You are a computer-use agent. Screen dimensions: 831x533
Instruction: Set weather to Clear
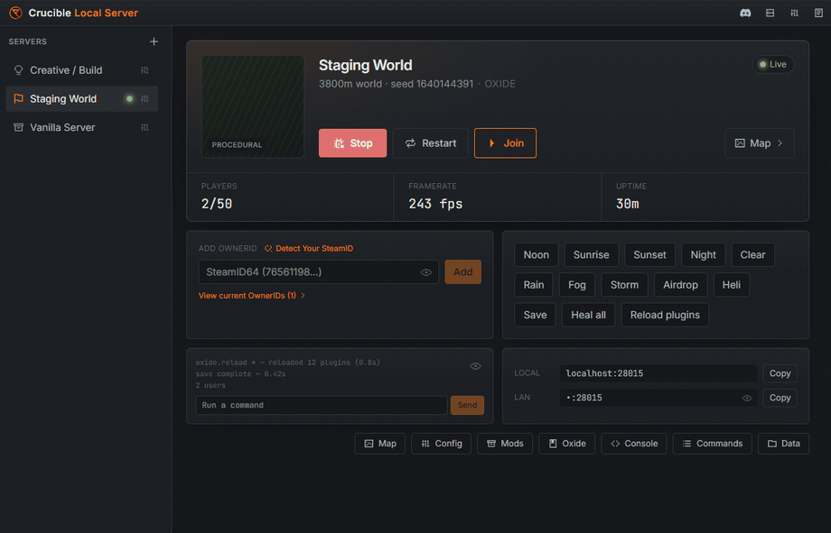pyautogui.click(x=752, y=254)
